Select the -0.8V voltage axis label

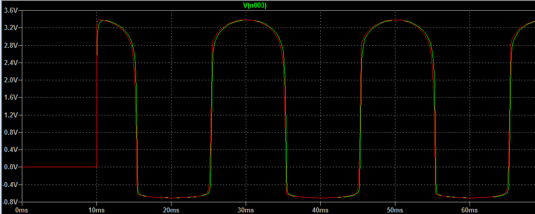(10, 202)
